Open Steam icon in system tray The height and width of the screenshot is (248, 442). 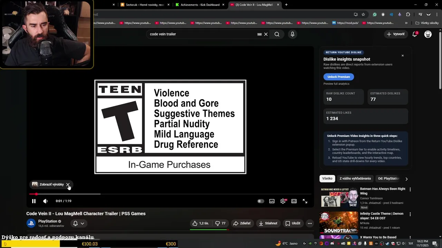387,244
